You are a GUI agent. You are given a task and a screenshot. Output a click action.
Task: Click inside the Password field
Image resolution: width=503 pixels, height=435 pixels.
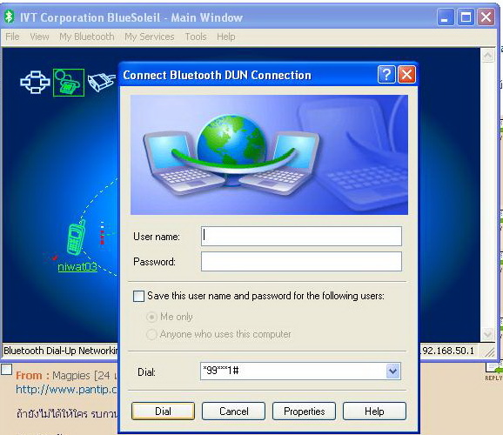tap(301, 261)
